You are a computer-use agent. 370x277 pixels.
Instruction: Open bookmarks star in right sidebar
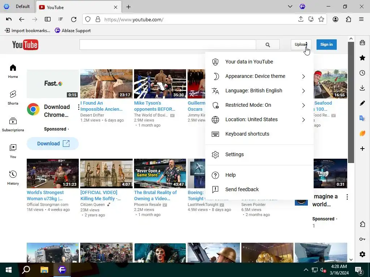click(362, 58)
